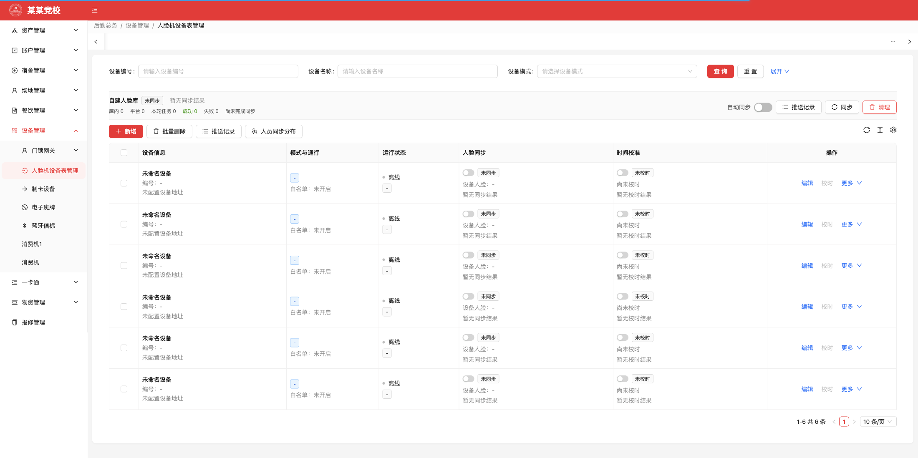Go to next page arrow
Image resolution: width=918 pixels, height=458 pixels.
tap(854, 422)
